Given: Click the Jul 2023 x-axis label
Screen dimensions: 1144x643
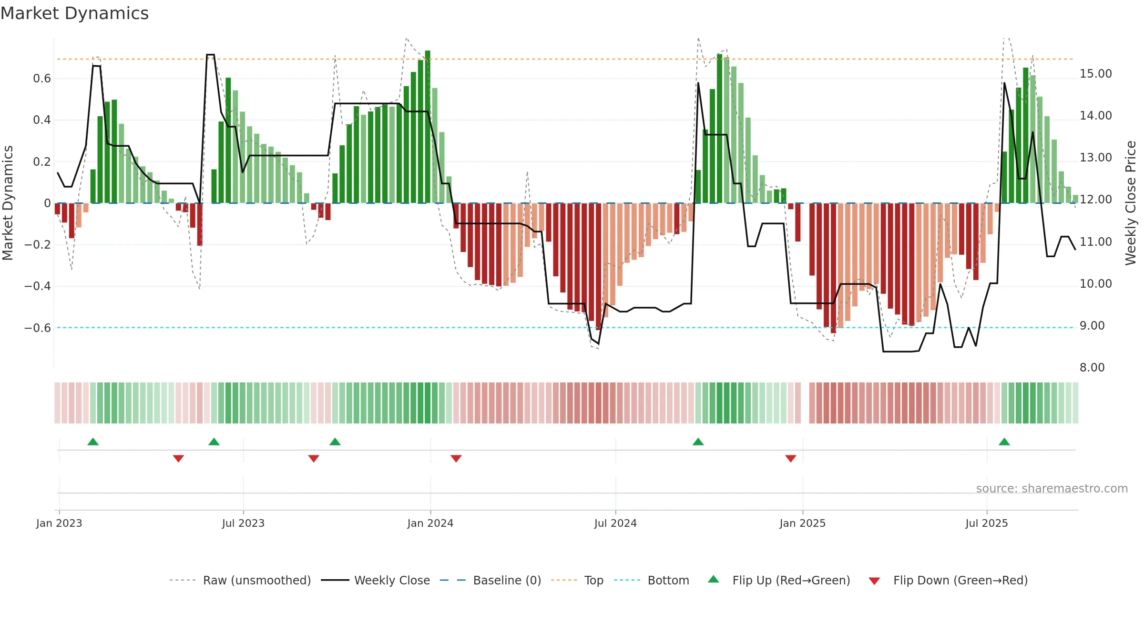Looking at the screenshot, I should pos(243,523).
